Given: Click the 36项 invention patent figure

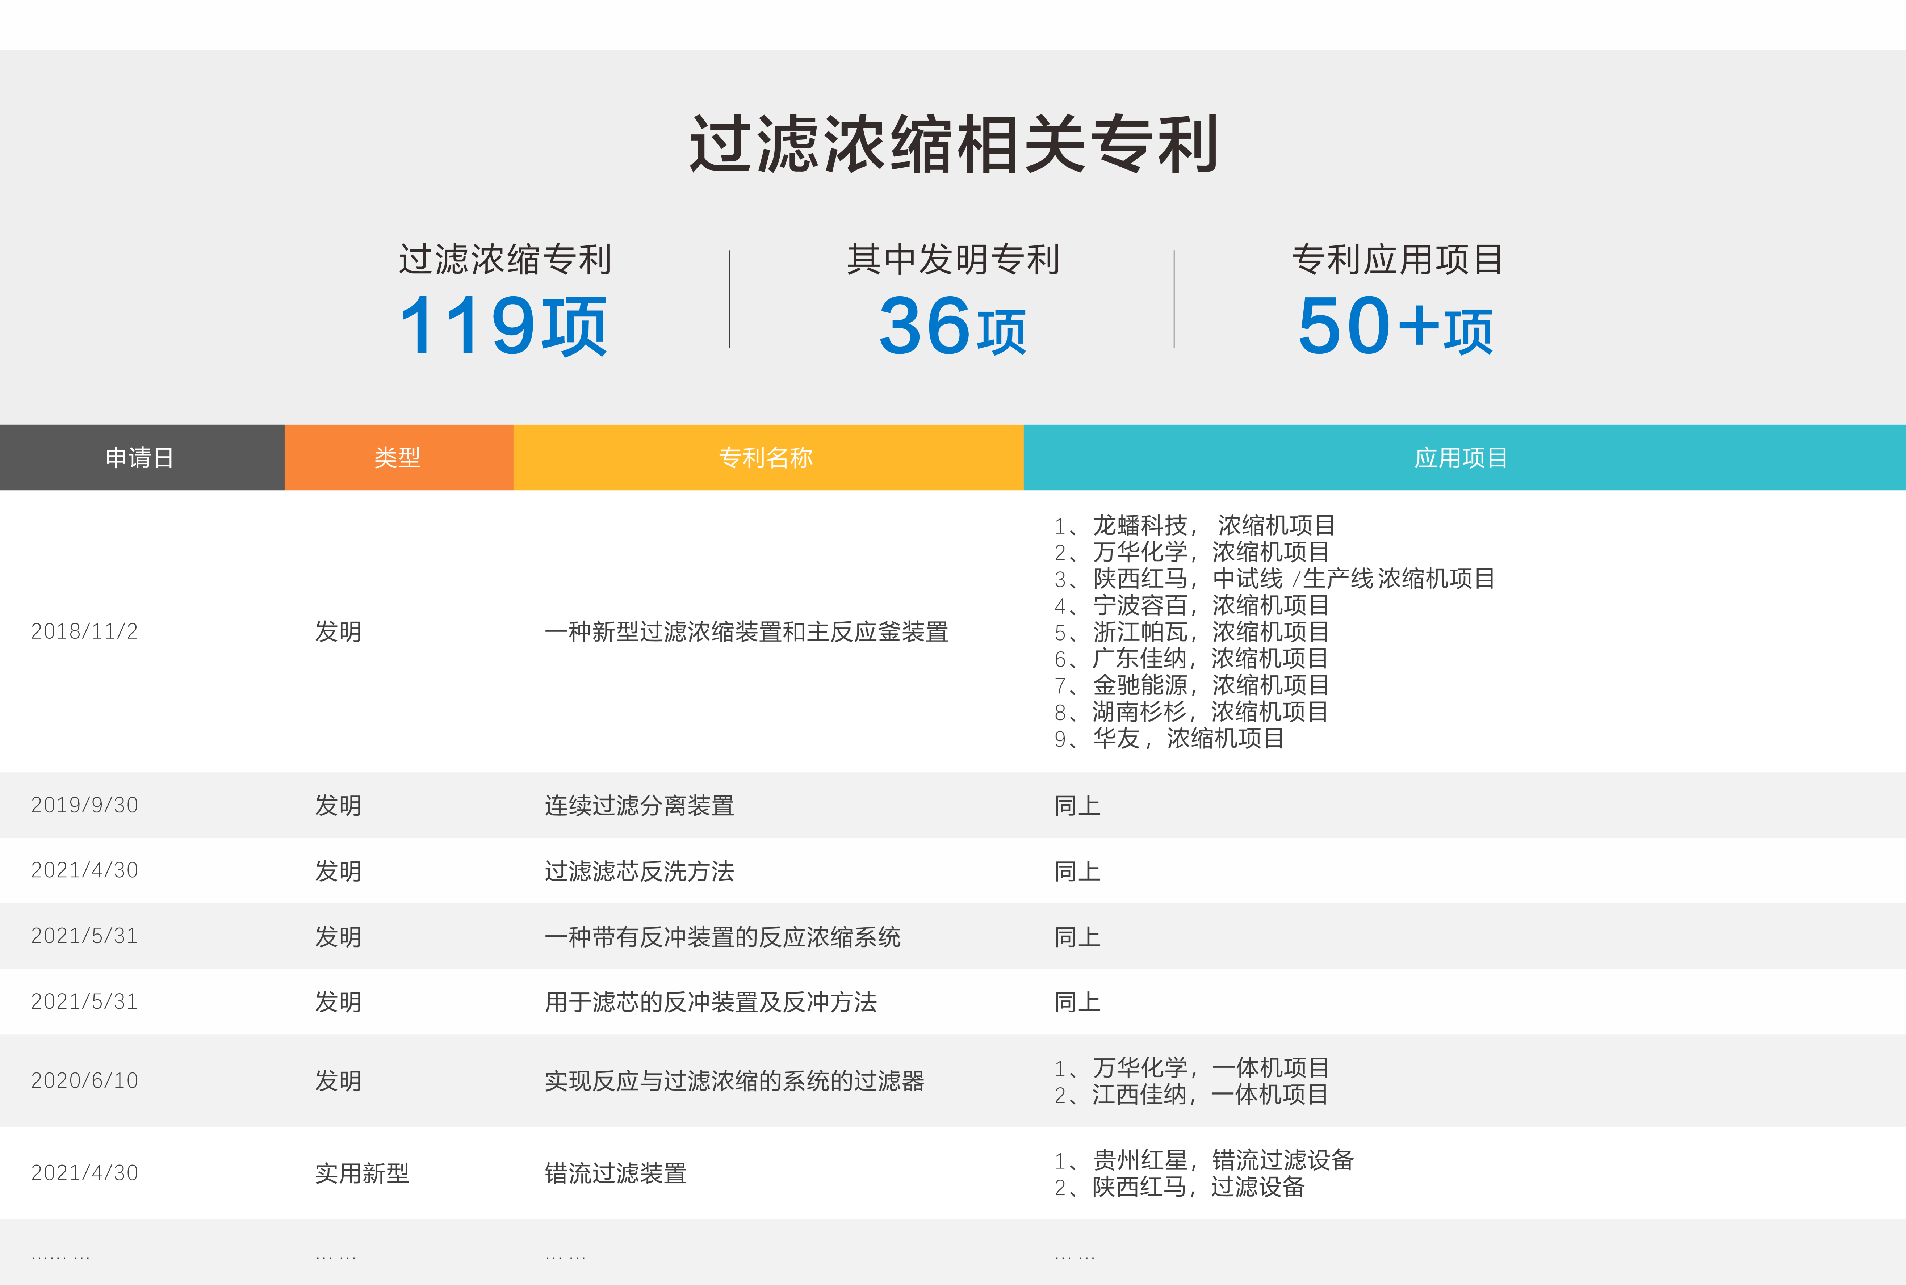Looking at the screenshot, I should click(952, 326).
